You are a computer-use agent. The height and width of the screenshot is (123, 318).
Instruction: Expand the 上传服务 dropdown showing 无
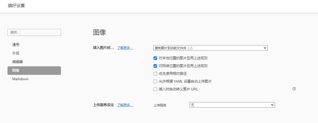pos(232,105)
